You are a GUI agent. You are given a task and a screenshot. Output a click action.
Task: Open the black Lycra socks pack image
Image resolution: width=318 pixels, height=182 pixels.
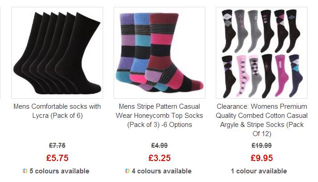[x=57, y=53]
